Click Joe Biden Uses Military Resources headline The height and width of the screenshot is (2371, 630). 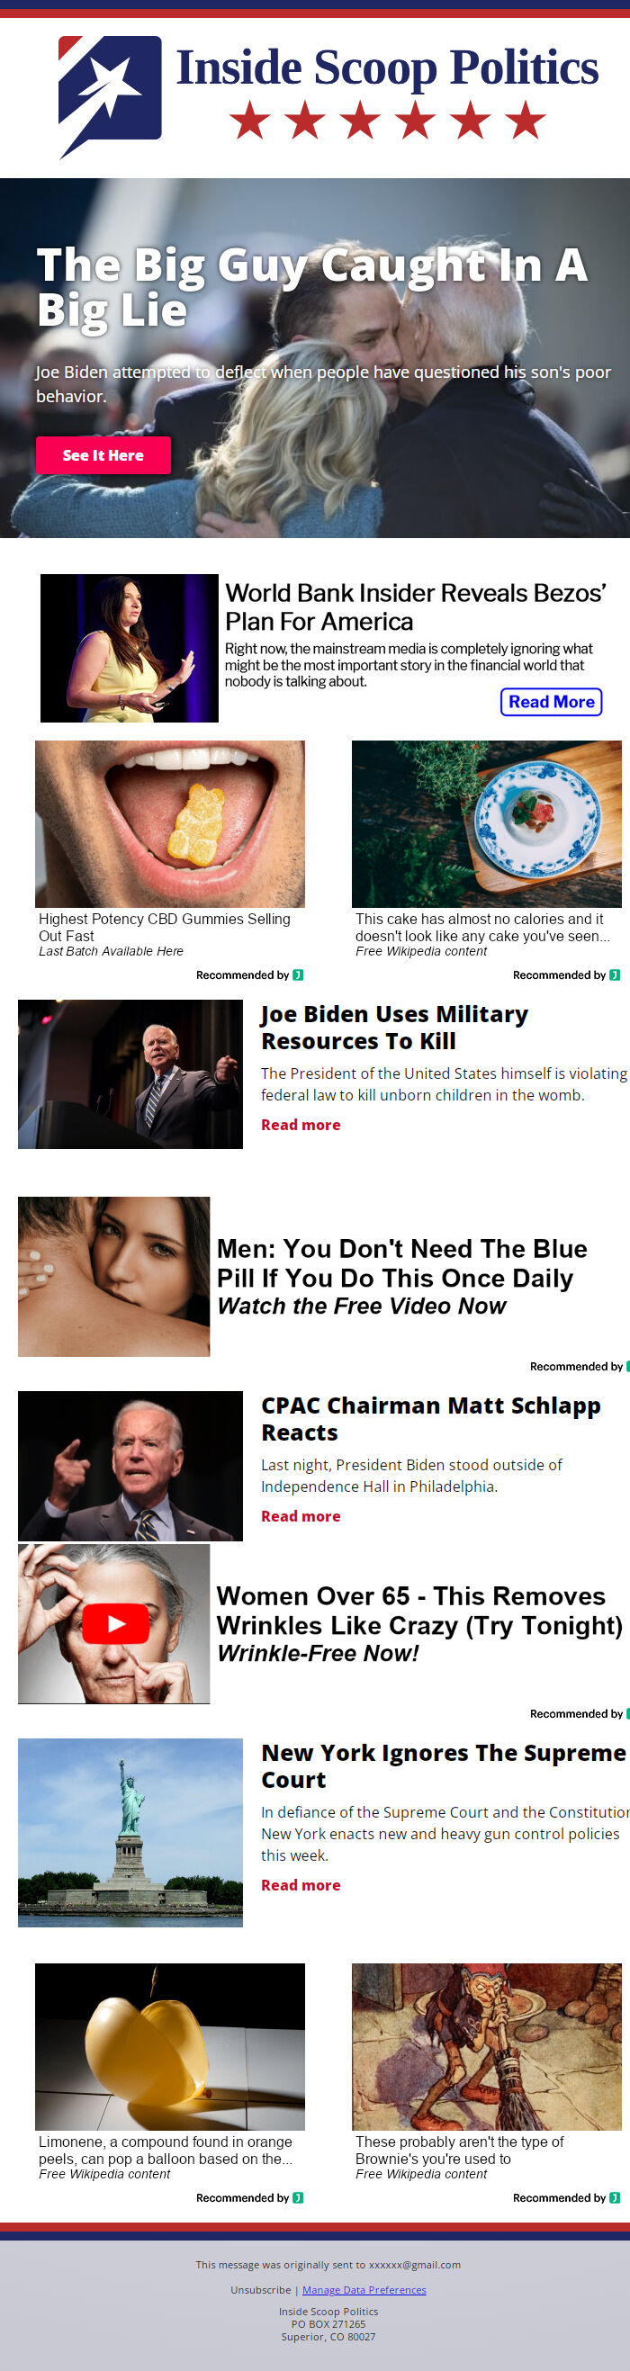click(x=394, y=1028)
